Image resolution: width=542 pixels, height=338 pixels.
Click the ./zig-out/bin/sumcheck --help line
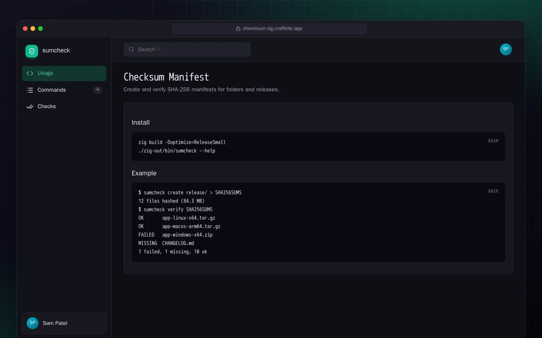tap(177, 151)
